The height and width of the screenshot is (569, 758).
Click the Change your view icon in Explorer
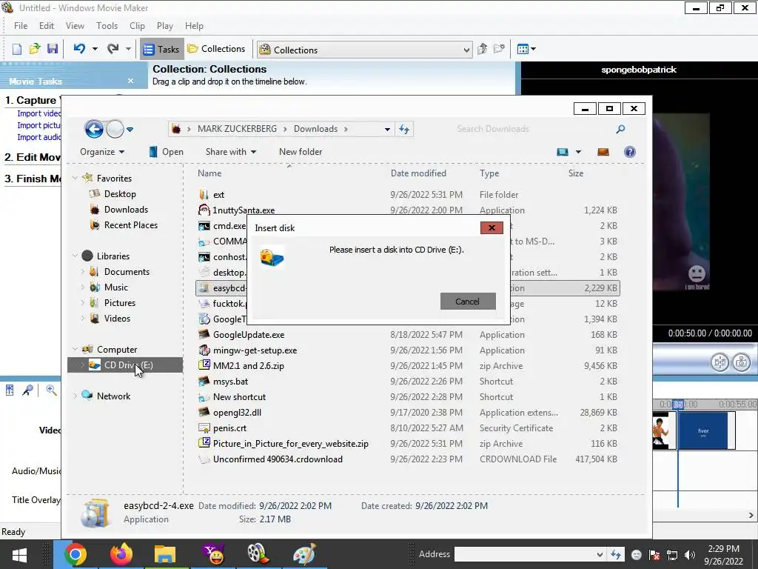pos(563,152)
